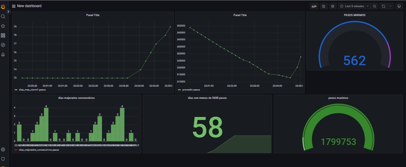Cycle the view mode monitor icon
The width and height of the screenshot is (406, 167).
(399, 6)
